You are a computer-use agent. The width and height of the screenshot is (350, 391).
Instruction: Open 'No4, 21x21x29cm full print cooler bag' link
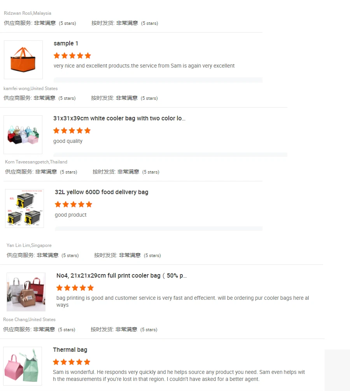[x=121, y=276]
